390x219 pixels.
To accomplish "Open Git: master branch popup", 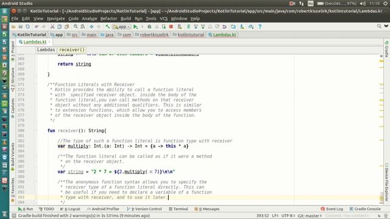I will point(310,215).
